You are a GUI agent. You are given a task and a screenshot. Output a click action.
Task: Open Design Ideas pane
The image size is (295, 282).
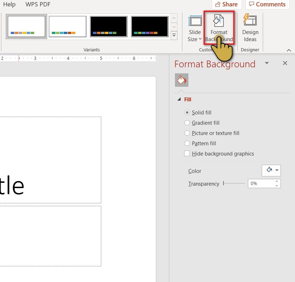tap(250, 28)
